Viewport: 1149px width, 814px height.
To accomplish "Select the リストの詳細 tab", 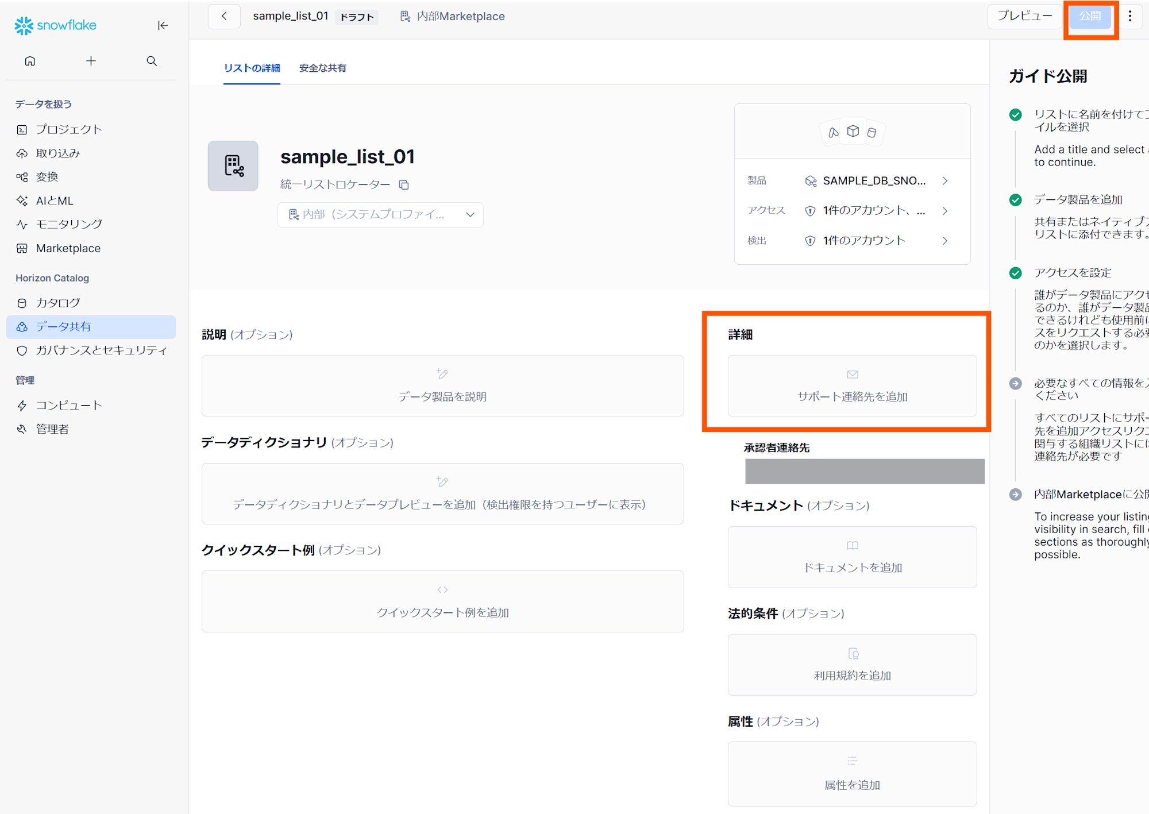I will click(x=252, y=68).
